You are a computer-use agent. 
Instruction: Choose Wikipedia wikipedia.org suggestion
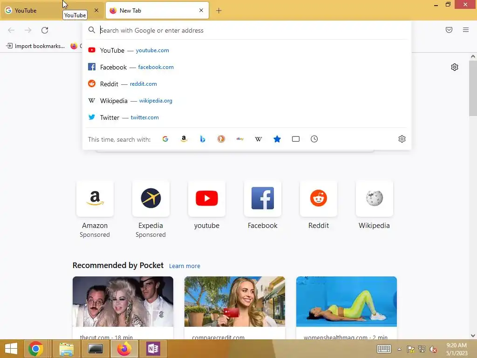(x=246, y=101)
